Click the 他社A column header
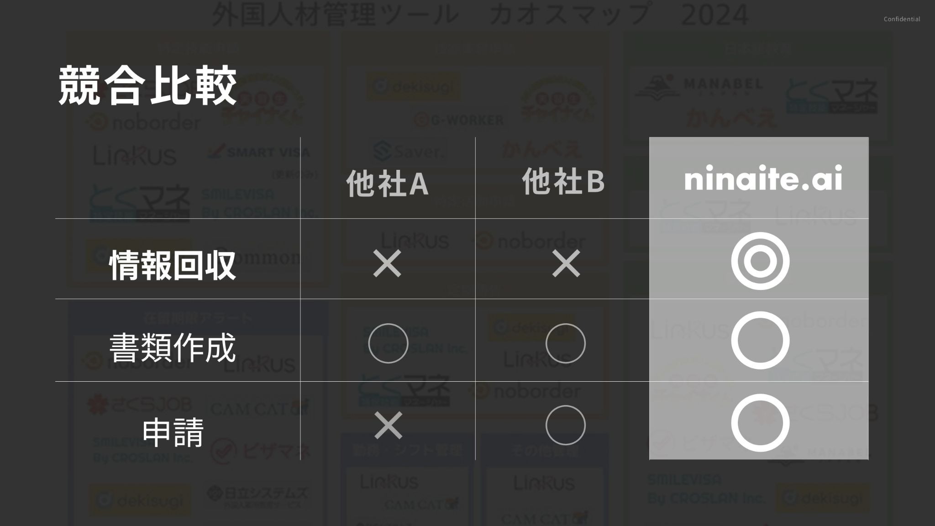This screenshot has width=935, height=526. coord(387,184)
